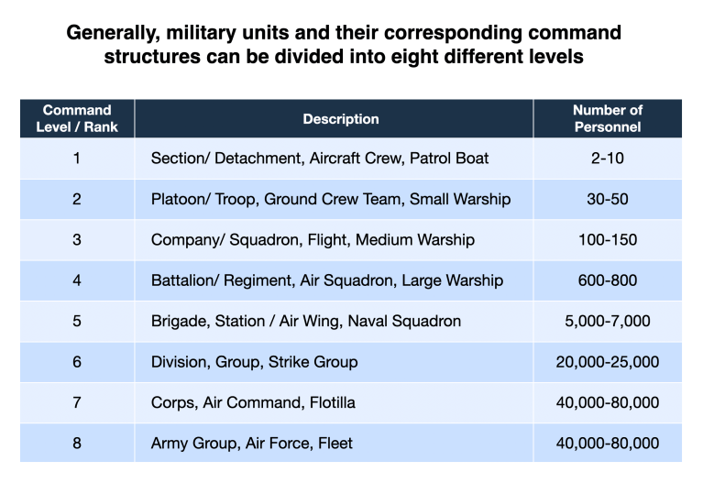Click the "Company/ Squadron, Flight, Medium Warship" cell
This screenshot has height=483, width=703.
pyautogui.click(x=313, y=240)
